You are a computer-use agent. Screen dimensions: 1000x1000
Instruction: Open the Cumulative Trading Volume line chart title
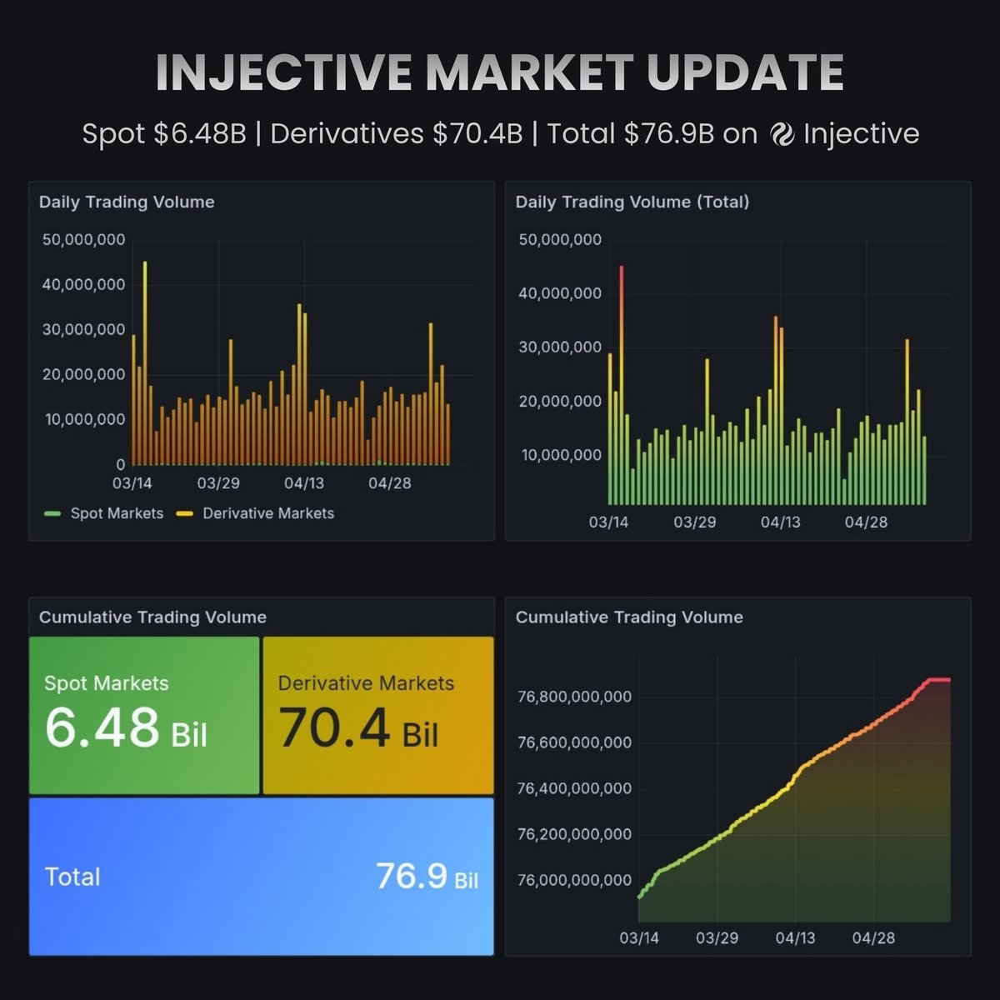(629, 617)
